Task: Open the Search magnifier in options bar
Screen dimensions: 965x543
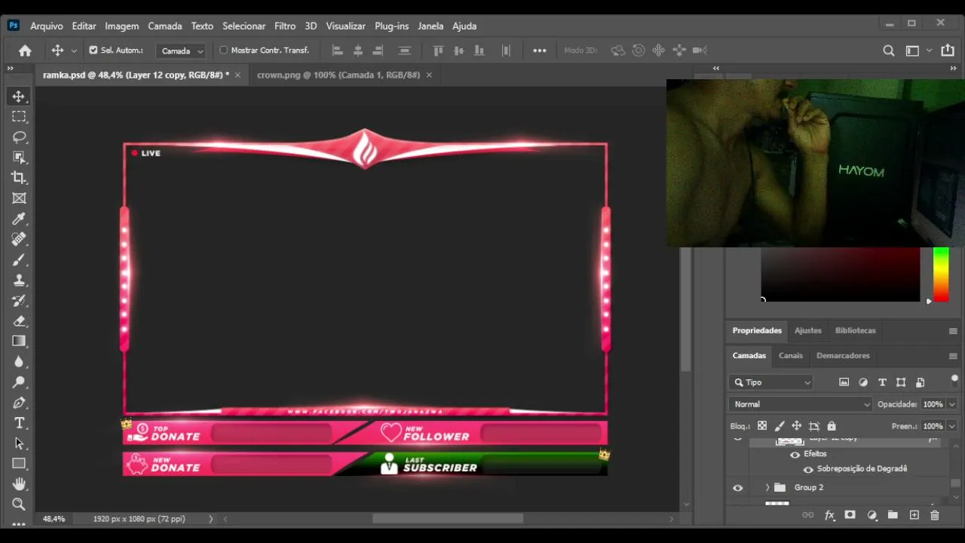Action: point(889,51)
